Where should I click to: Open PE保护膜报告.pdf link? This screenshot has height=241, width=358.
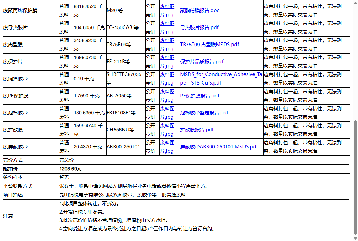[x=200, y=96]
